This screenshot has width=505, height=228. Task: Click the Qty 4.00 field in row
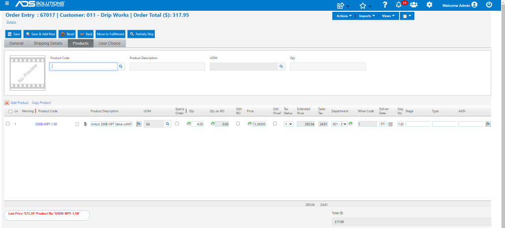pos(197,124)
